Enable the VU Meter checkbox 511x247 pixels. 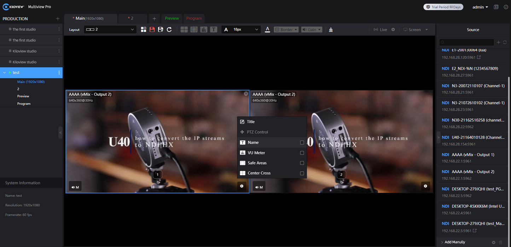coord(302,153)
